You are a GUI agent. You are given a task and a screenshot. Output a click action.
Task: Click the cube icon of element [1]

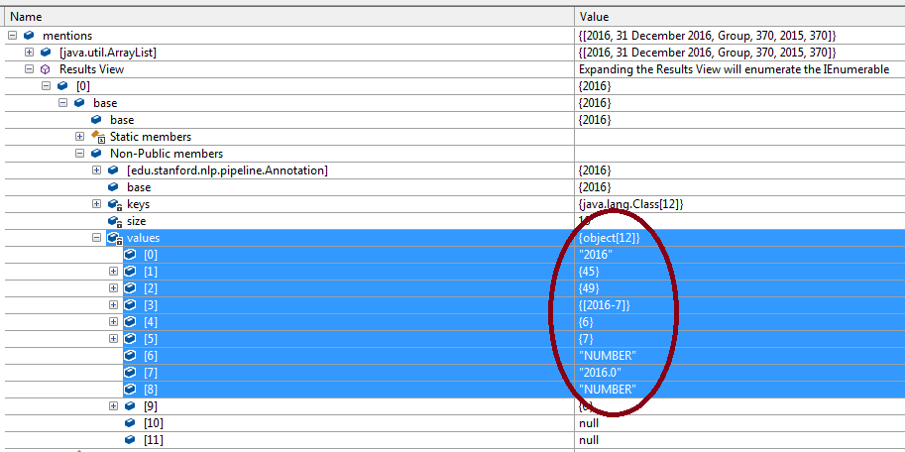click(x=130, y=272)
